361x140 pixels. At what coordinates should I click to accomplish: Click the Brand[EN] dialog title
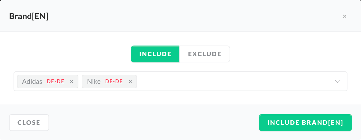(29, 16)
